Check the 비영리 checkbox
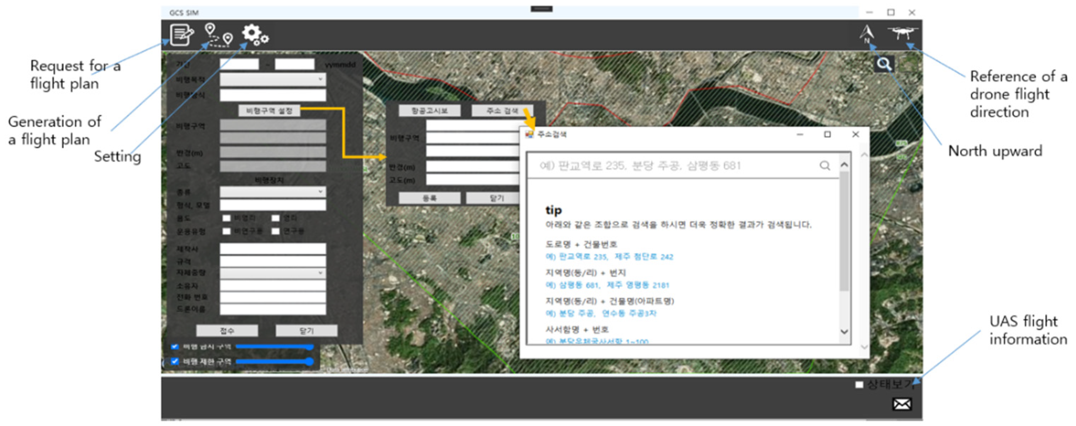Image resolution: width=1076 pixels, height=426 pixels. [227, 218]
